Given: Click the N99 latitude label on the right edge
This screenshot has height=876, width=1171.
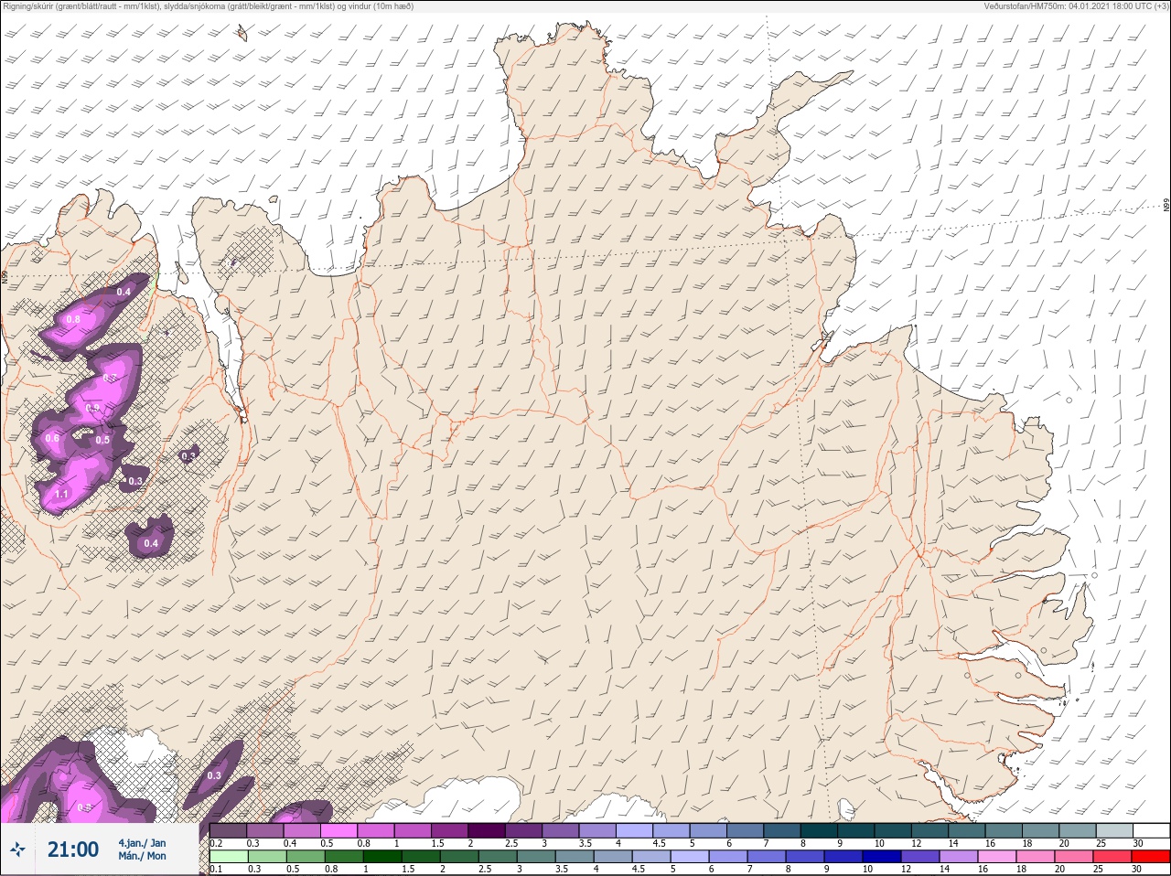Looking at the screenshot, I should point(1166,206).
